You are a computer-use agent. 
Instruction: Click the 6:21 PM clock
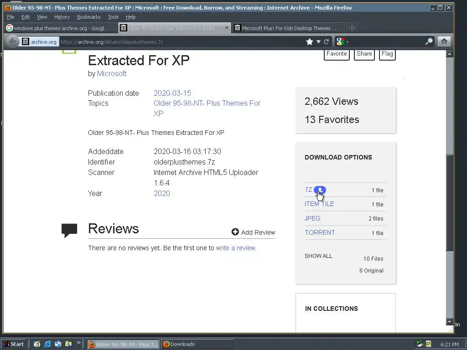(x=449, y=345)
